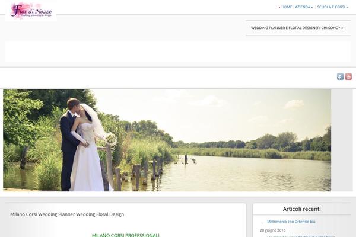This screenshot has height=237, width=356.
Task: Expand the AZIENDA dropdown chevron
Action: click(312, 7)
